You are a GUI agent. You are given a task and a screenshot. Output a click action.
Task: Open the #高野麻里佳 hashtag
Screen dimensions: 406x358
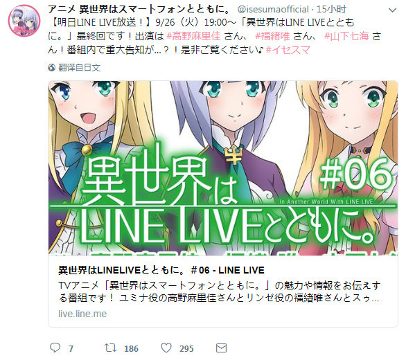click(193, 36)
